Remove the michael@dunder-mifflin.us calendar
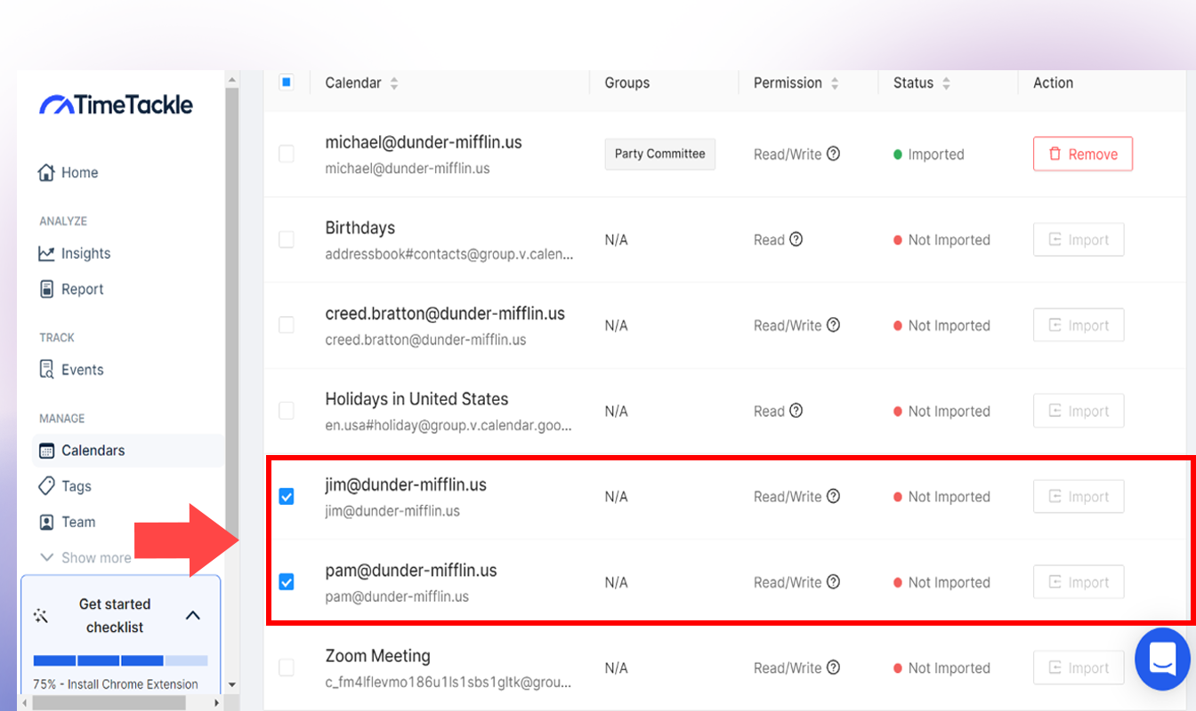Screen dimensions: 1196x711 point(1083,154)
